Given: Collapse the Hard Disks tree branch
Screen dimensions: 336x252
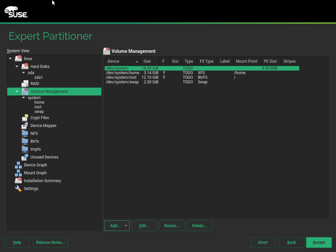Looking at the screenshot, I should (x=17, y=67).
